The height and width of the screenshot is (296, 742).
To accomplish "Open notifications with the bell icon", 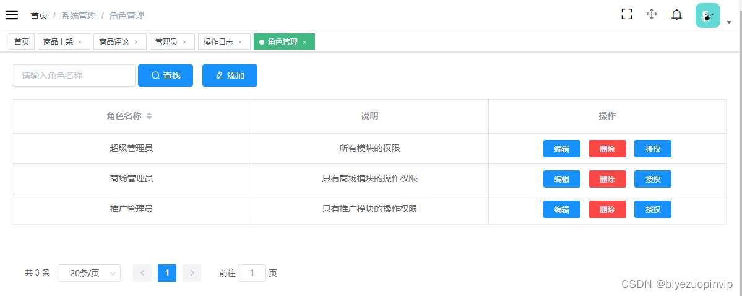I will click(x=676, y=15).
